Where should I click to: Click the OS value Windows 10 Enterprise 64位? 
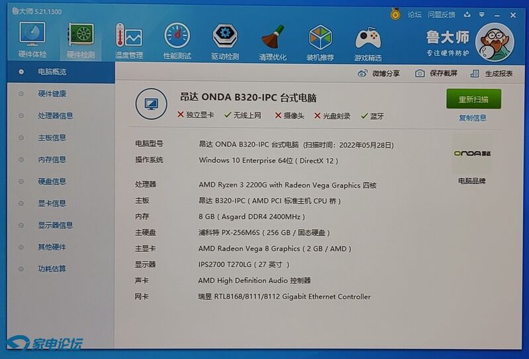pyautogui.click(x=269, y=160)
